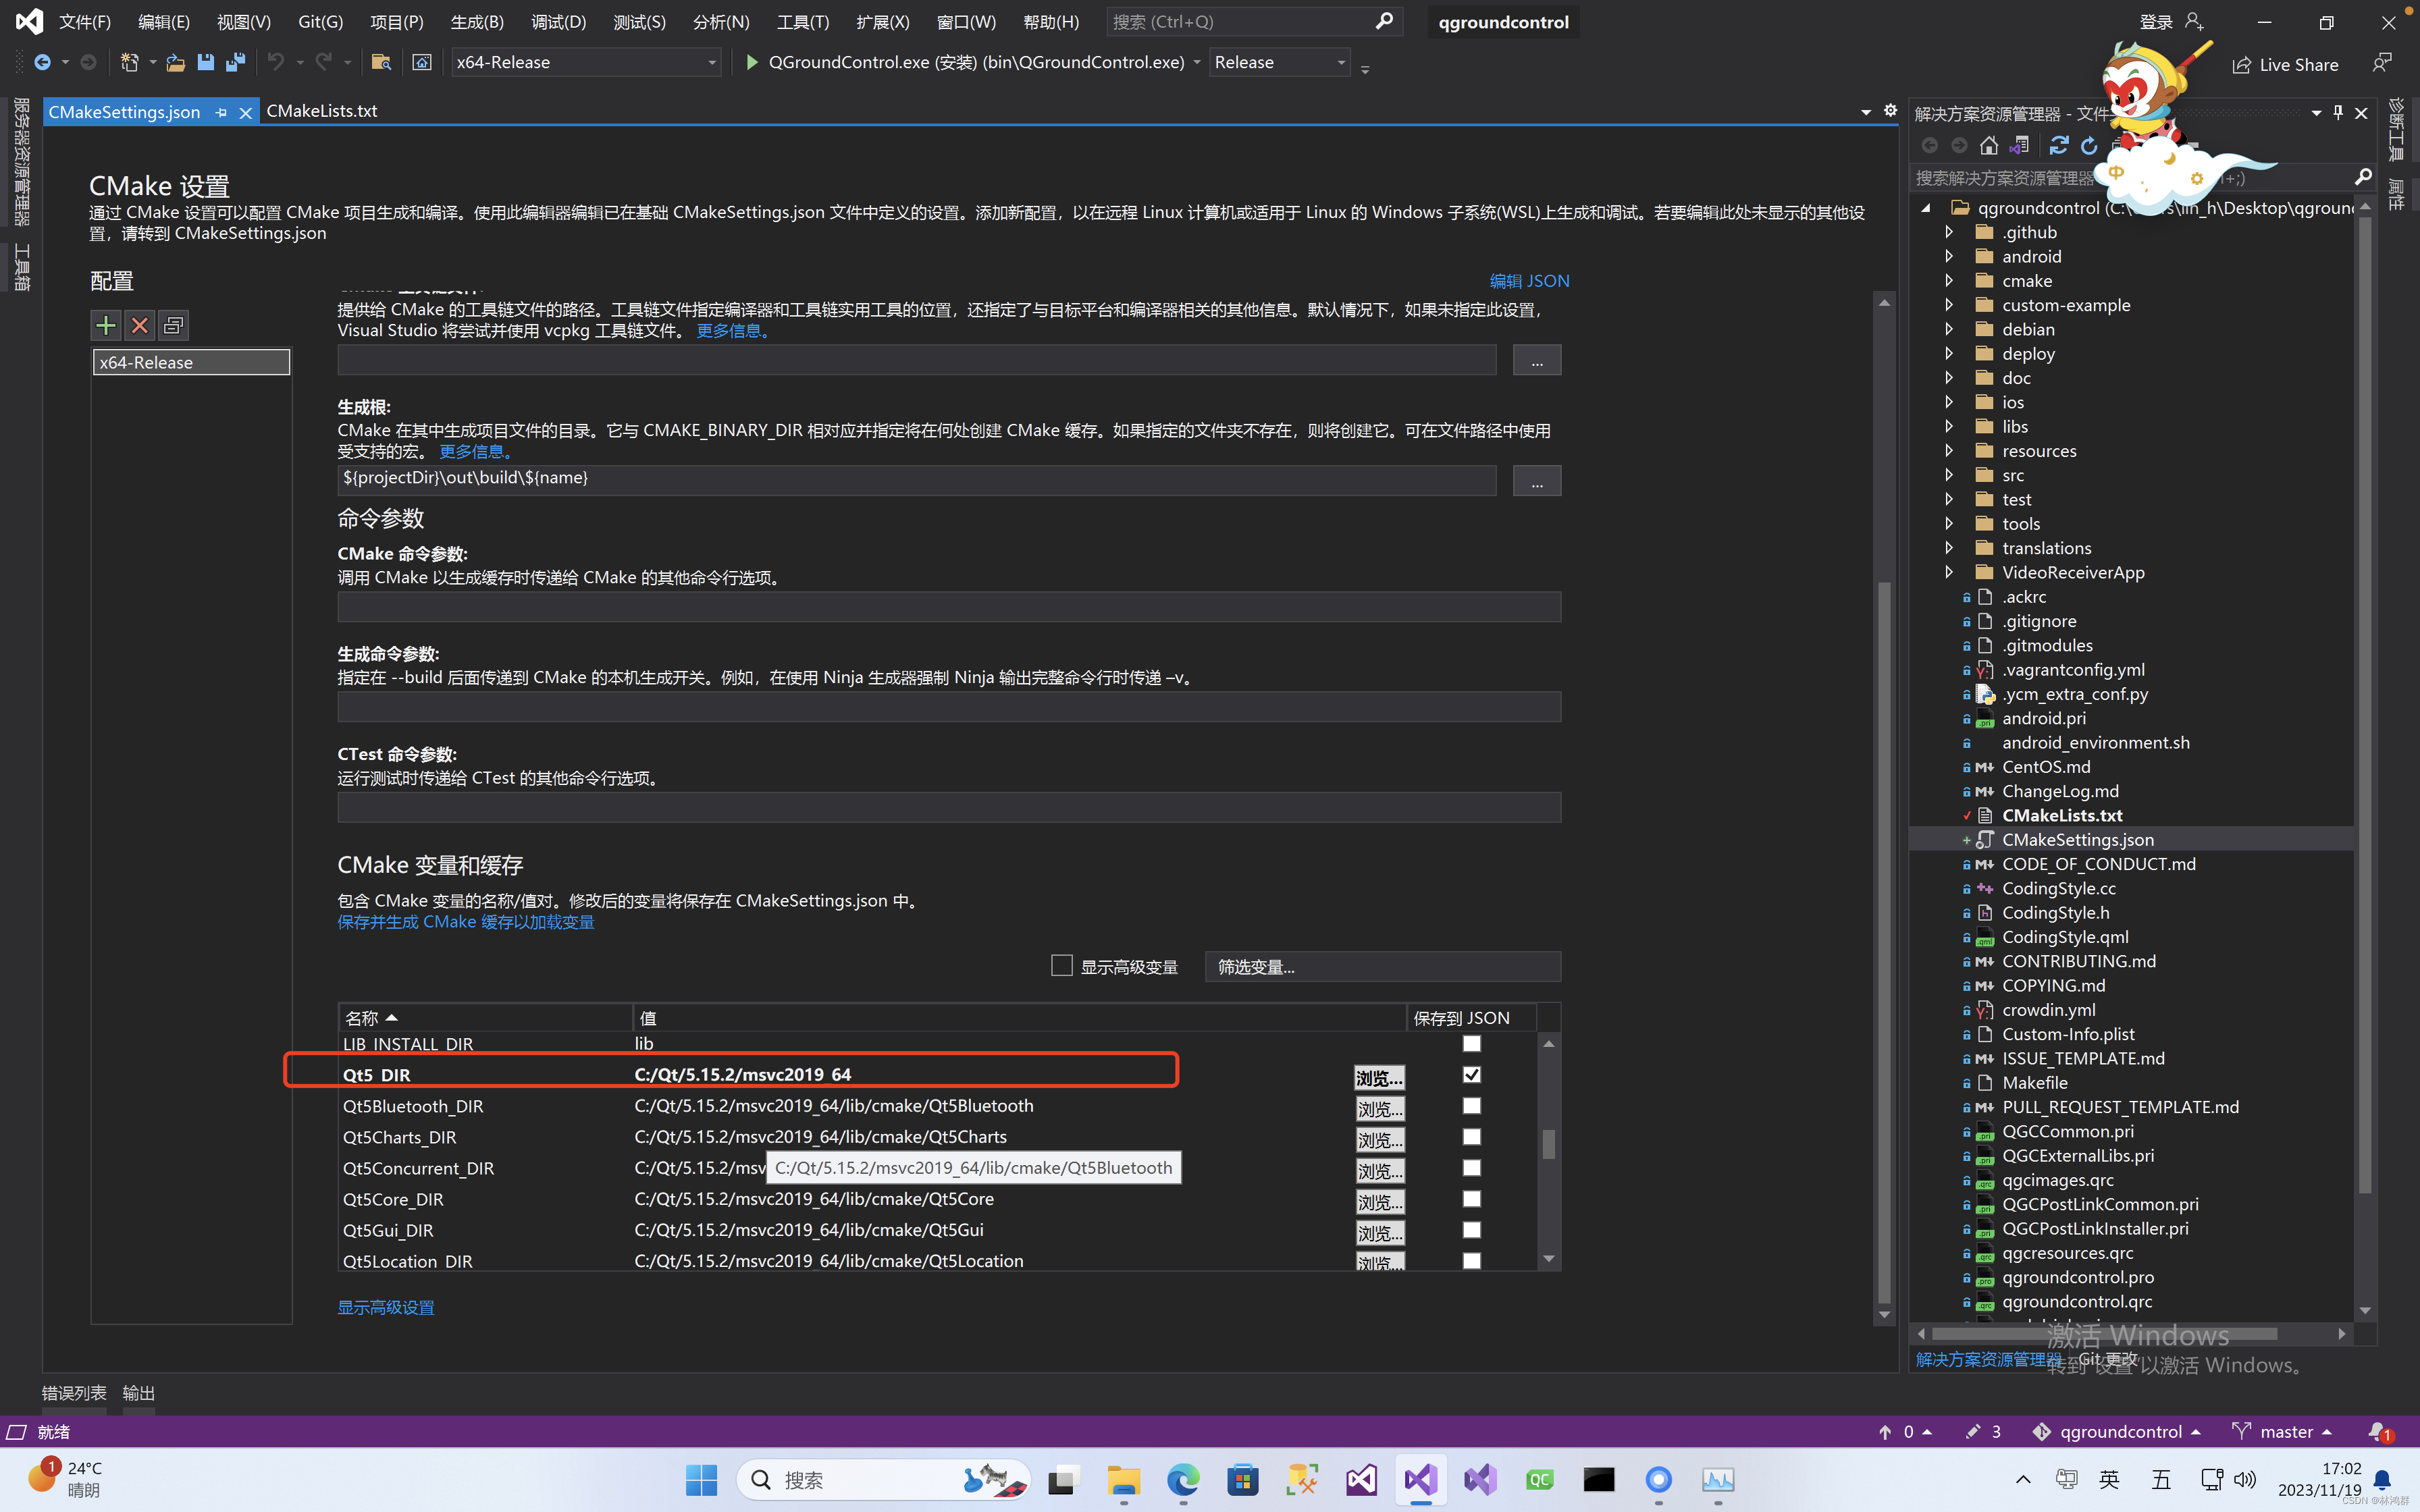This screenshot has height=1512, width=2420.
Task: Open the Release build type dropdown
Action: click(1279, 62)
